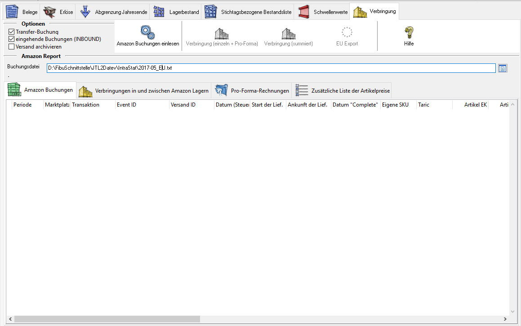
Task: Click the EU Export stars icon
Action: click(347, 32)
